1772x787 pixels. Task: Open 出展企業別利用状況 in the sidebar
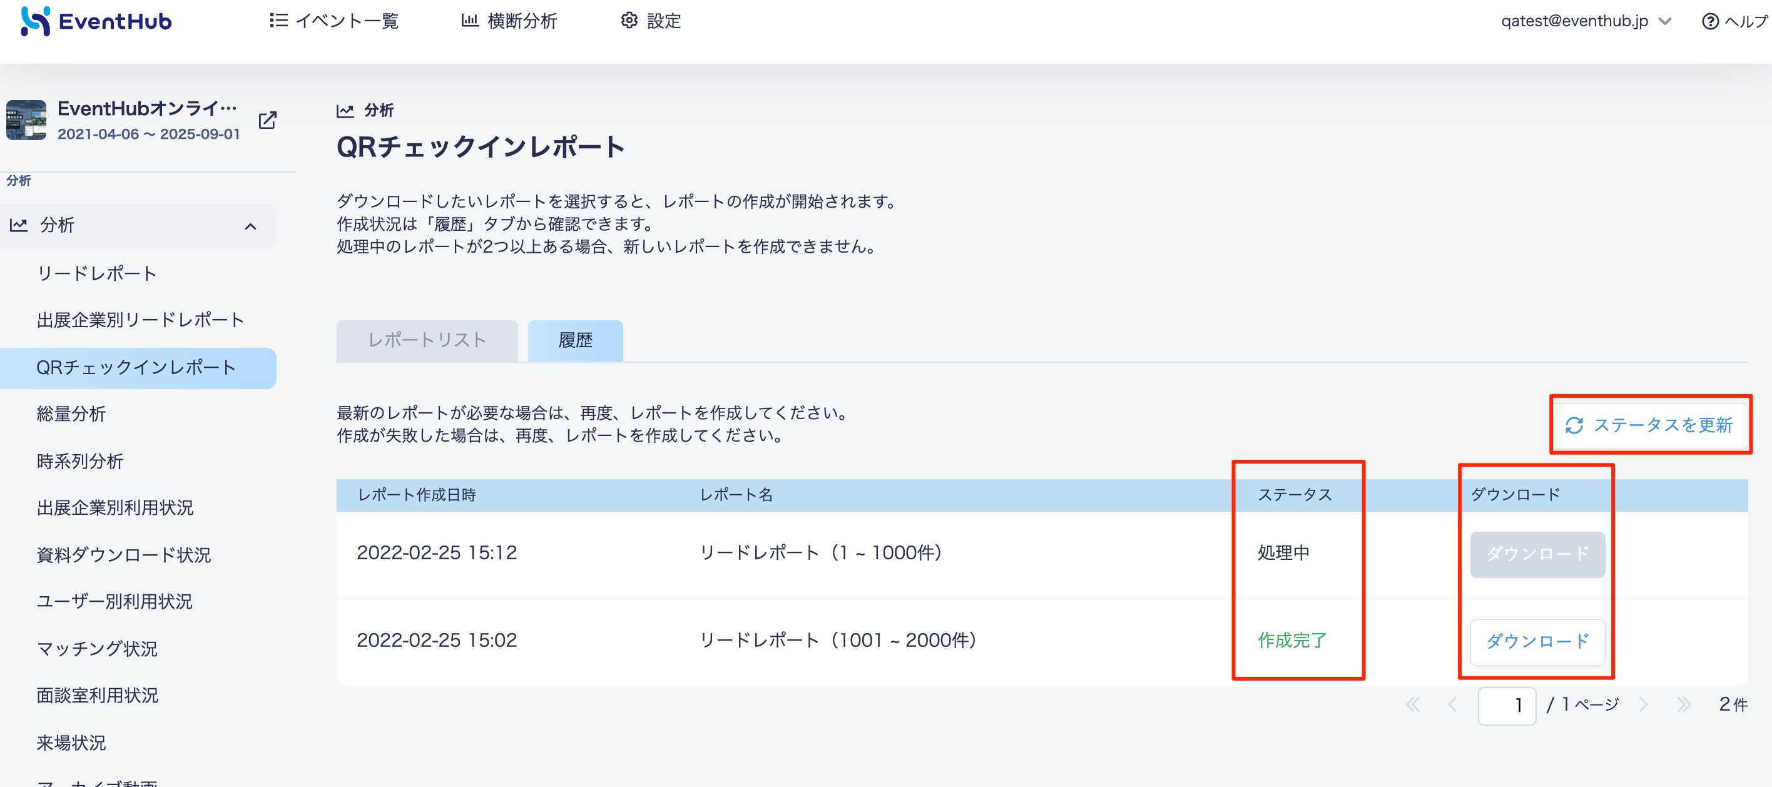coord(115,508)
